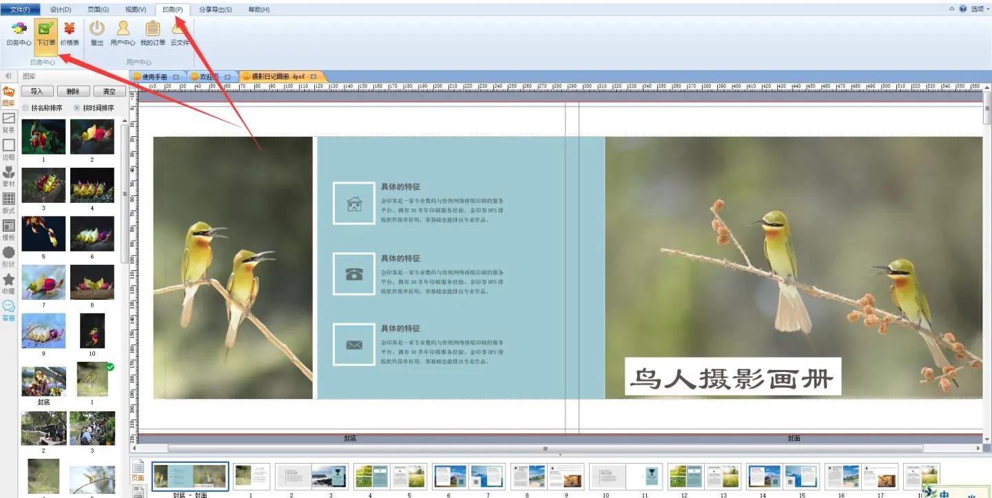Open the 价格表 price list
The width and height of the screenshot is (992, 498).
click(x=70, y=33)
